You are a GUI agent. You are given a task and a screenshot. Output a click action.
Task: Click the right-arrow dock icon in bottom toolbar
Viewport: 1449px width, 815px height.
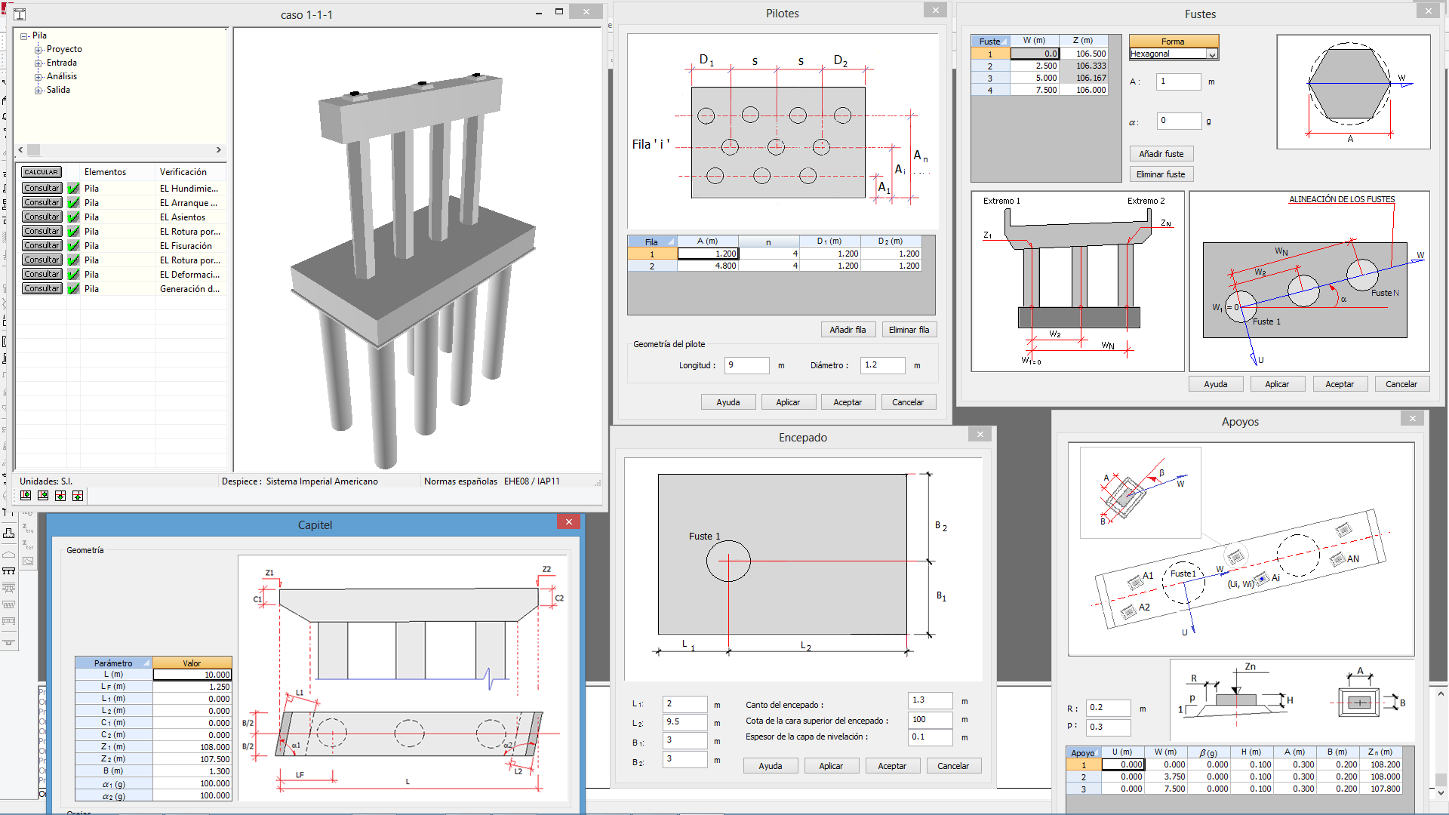point(26,495)
